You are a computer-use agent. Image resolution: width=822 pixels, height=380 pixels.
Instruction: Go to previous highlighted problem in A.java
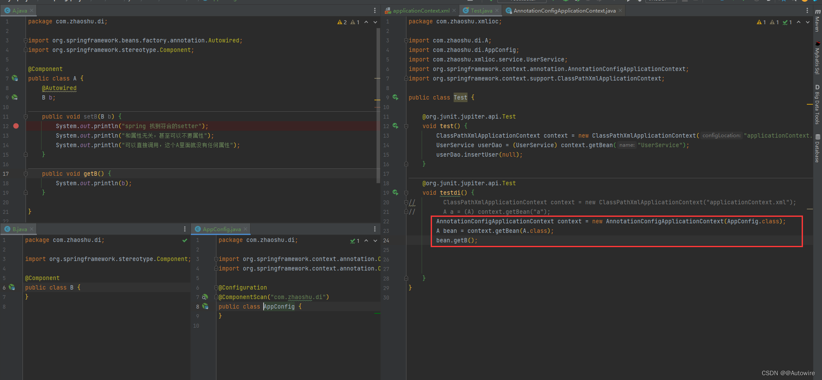click(x=366, y=22)
